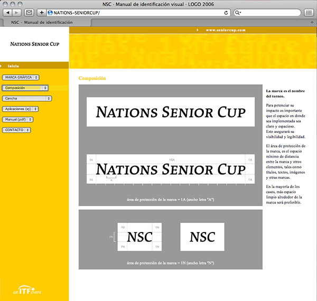
Task: Open the grid view toolbar button
Action: [309, 13]
